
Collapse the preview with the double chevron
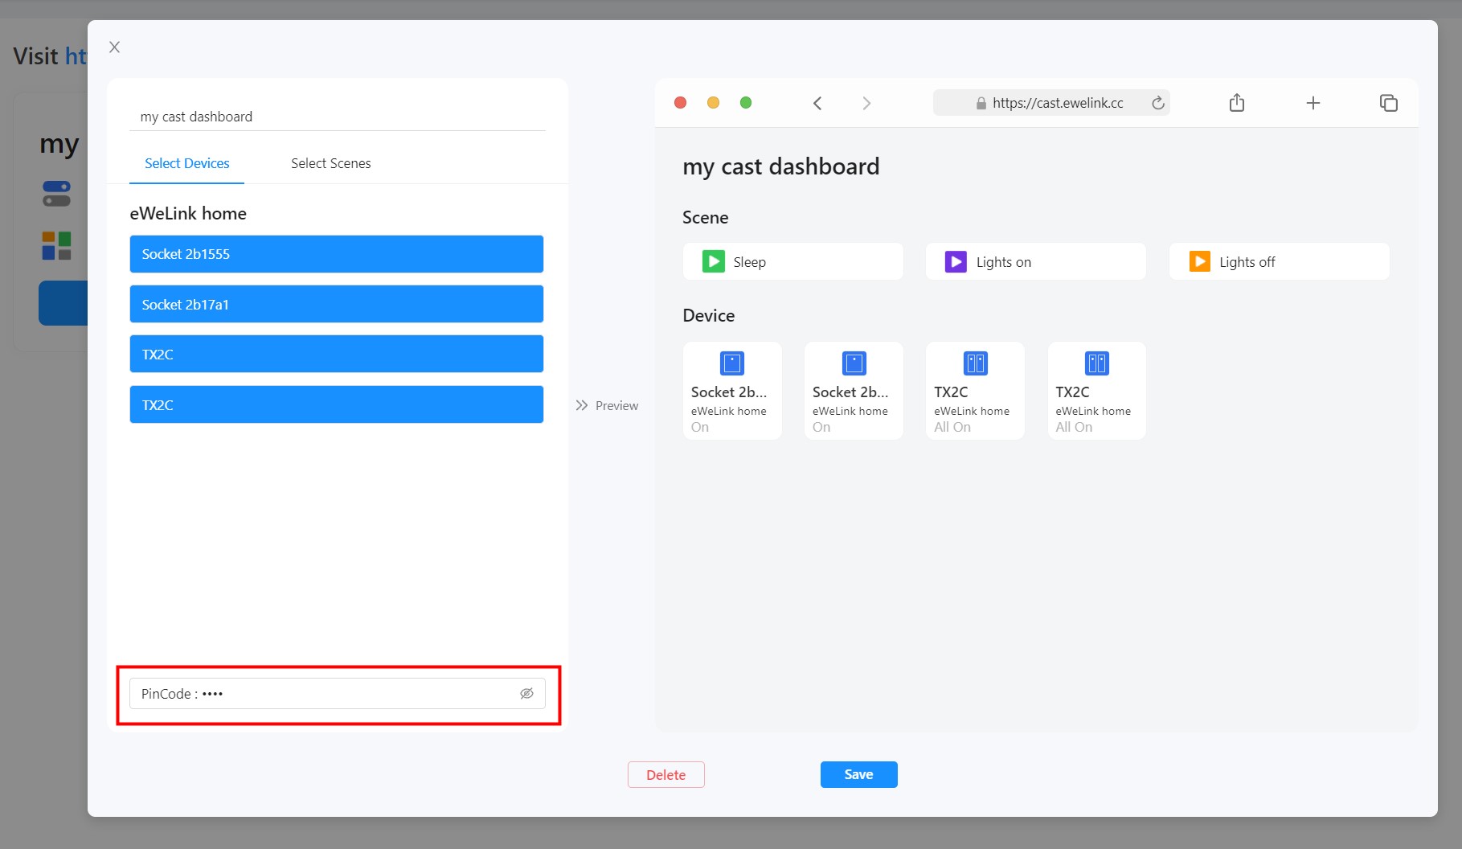pyautogui.click(x=582, y=405)
